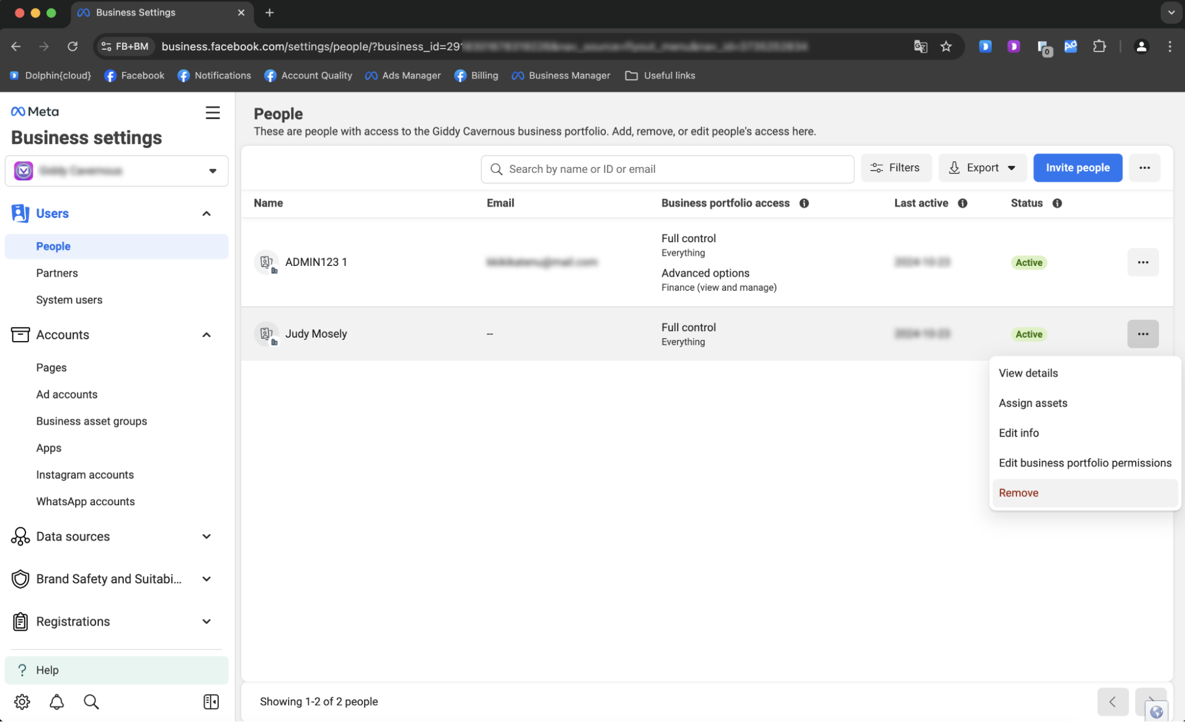Click the info icon beside Business portfolio access

(804, 203)
